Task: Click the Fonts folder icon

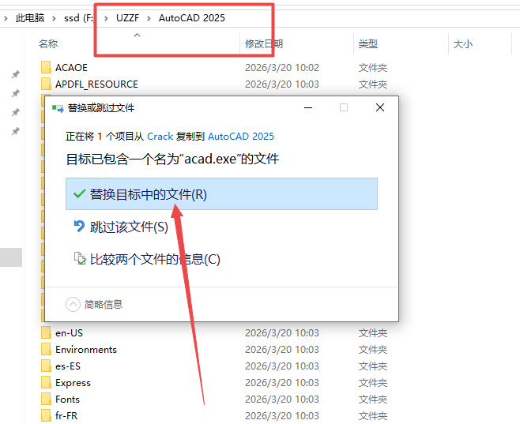Action: (46, 400)
